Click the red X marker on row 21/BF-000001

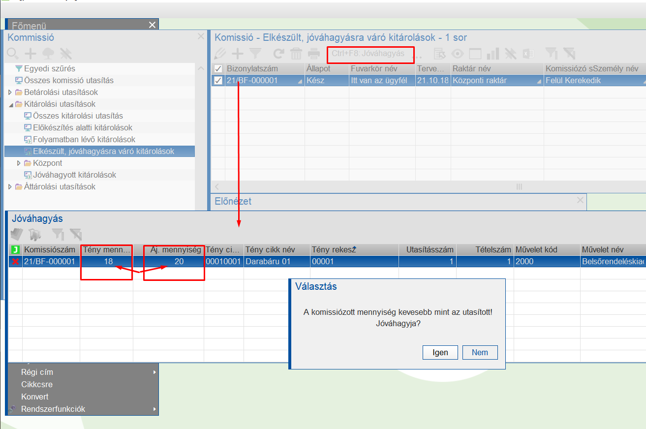[x=16, y=262]
